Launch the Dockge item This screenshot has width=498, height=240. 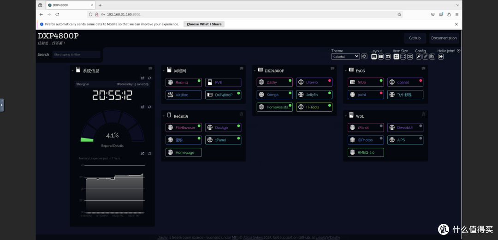(223, 127)
